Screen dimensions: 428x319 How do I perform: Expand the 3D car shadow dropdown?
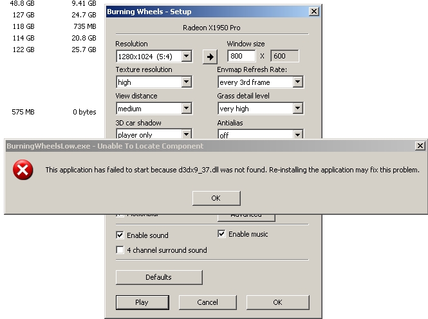[x=186, y=135]
